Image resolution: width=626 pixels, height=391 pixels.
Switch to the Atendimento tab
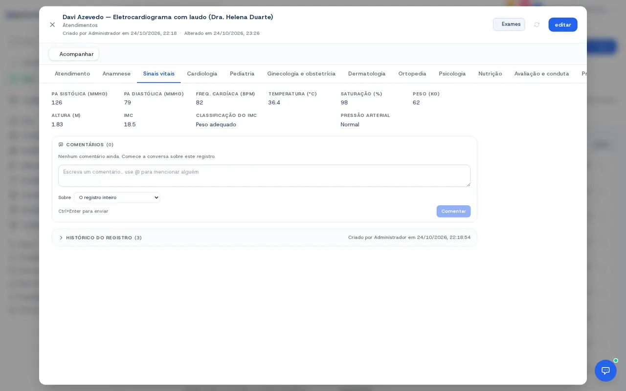(72, 74)
